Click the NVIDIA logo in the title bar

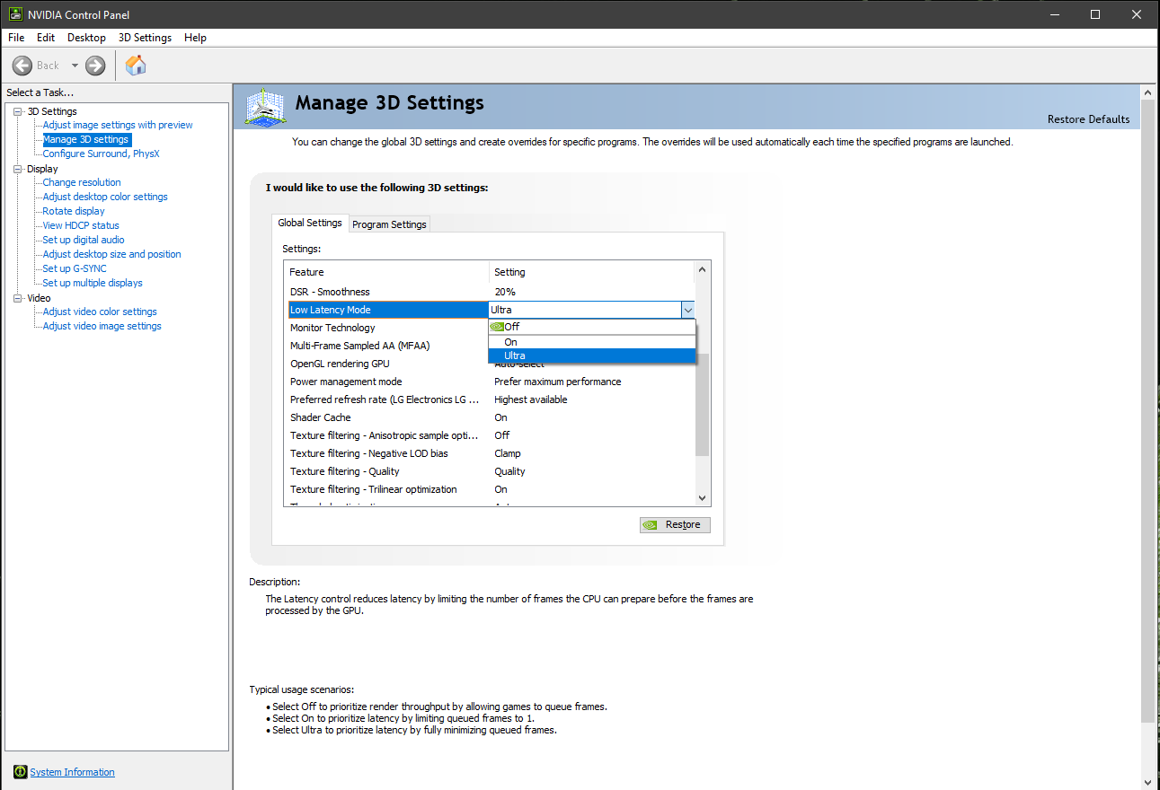pyautogui.click(x=14, y=14)
